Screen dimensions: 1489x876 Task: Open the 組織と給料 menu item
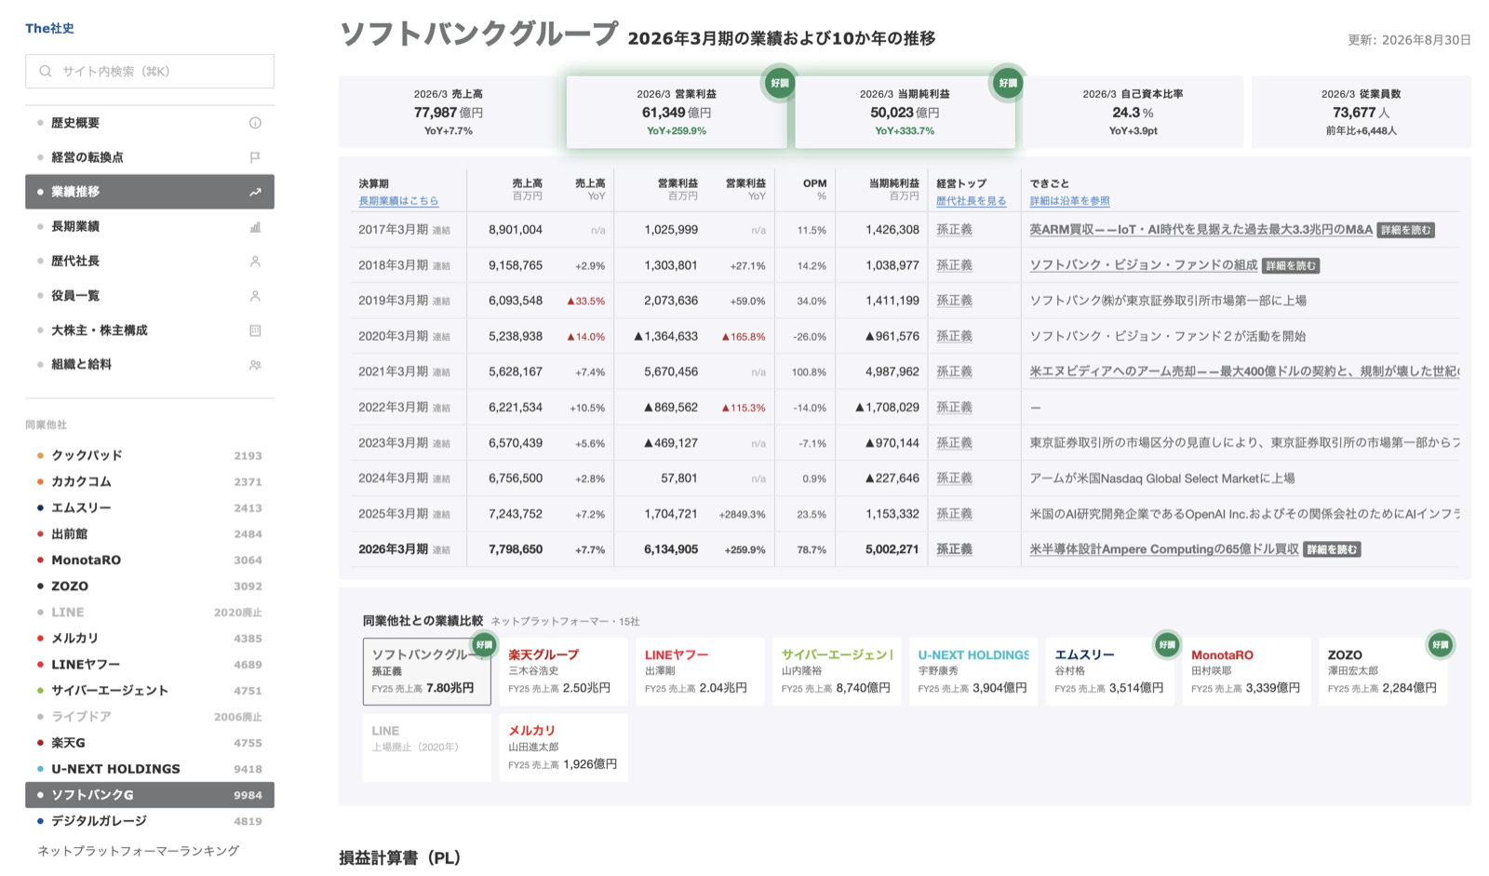pyautogui.click(x=150, y=365)
